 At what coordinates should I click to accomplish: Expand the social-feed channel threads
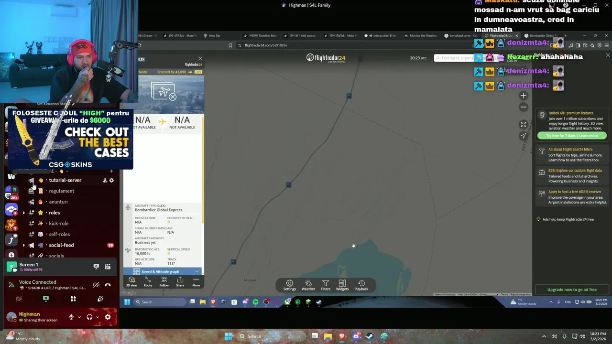pos(23,245)
